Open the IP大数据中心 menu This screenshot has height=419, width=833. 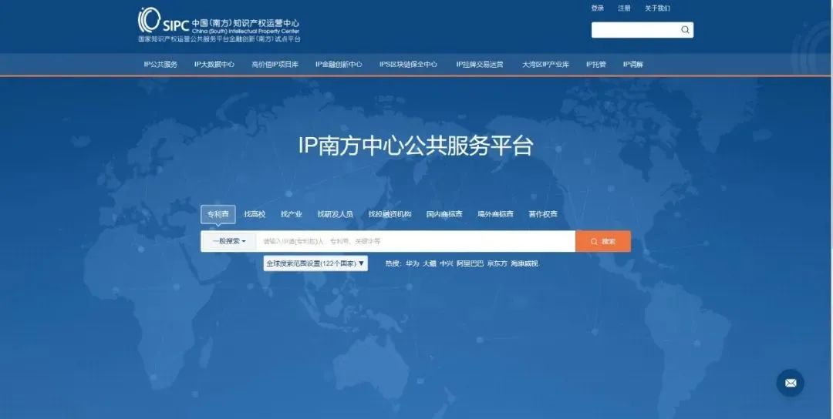click(x=214, y=65)
